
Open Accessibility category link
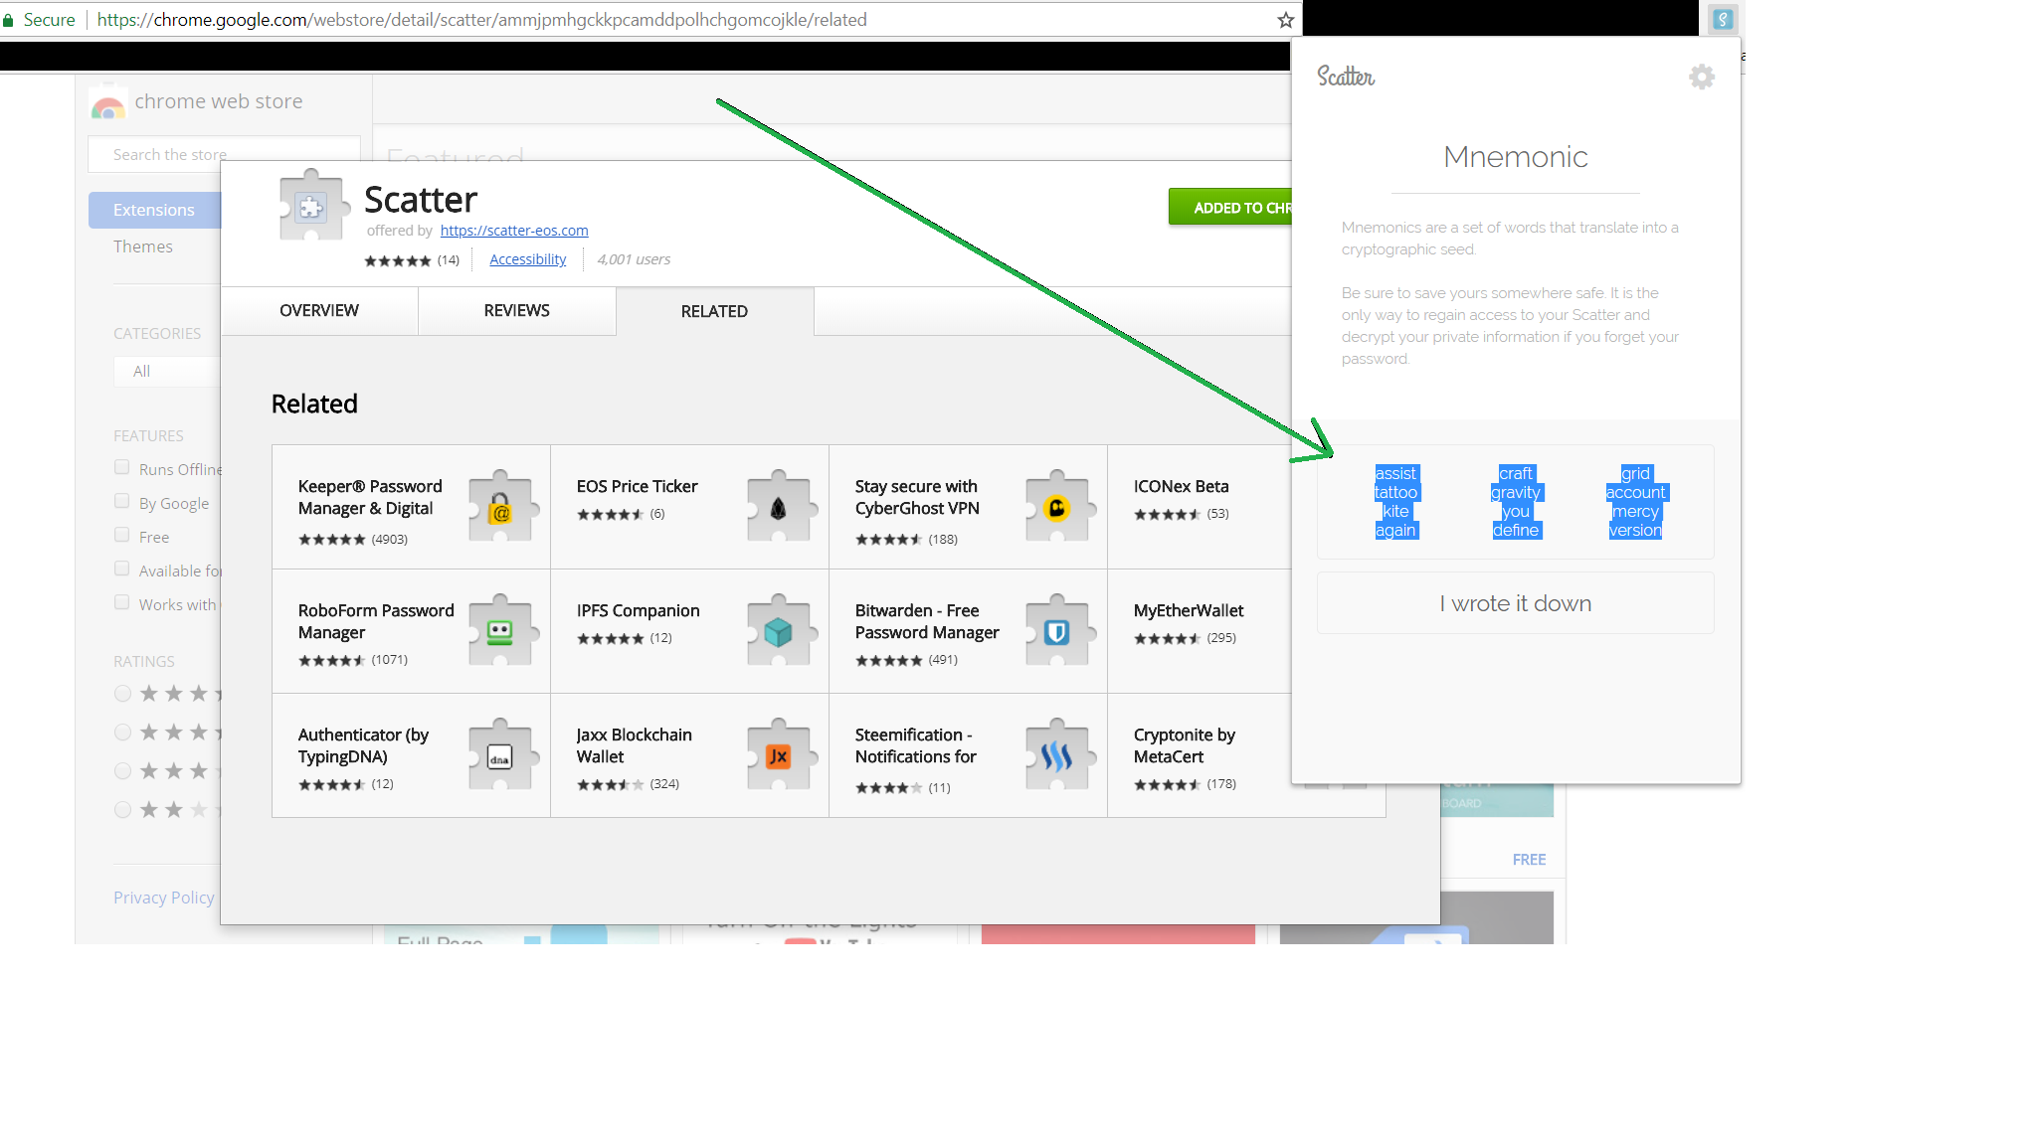pyautogui.click(x=528, y=259)
